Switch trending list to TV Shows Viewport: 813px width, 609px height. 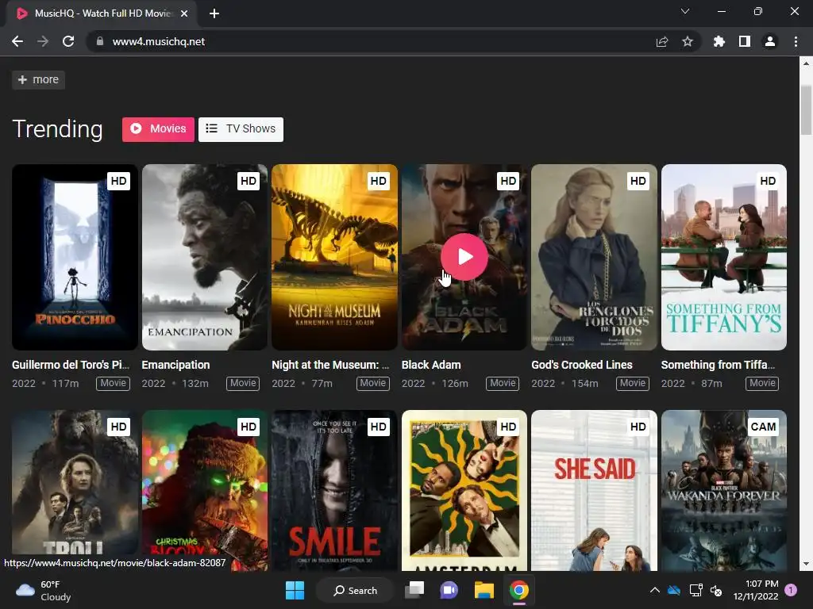tap(241, 129)
